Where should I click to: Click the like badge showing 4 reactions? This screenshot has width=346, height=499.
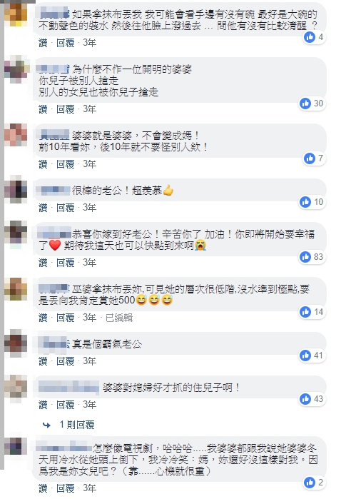[315, 37]
